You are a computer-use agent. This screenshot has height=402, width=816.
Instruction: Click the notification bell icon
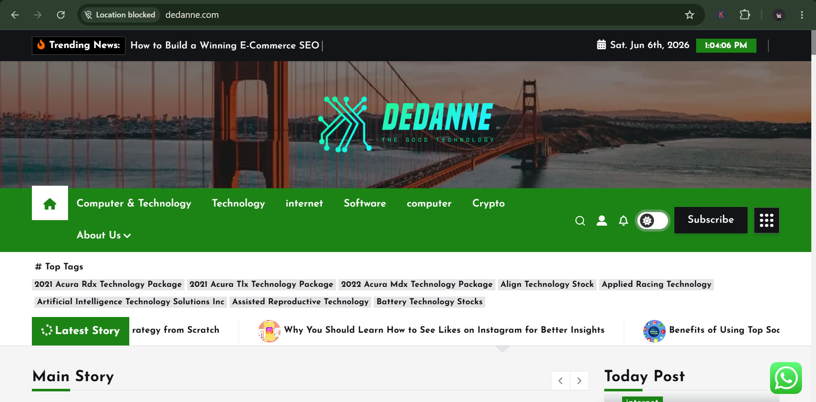623,221
